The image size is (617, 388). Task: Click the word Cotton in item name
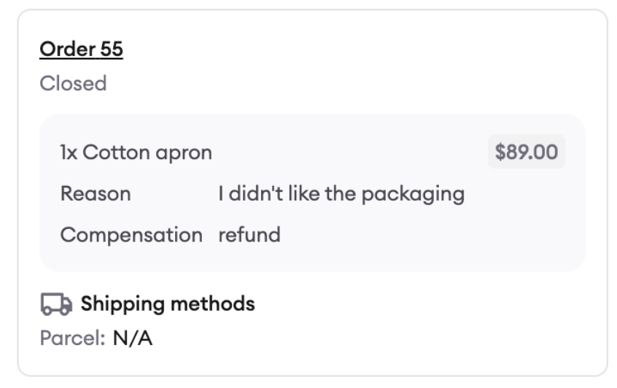[x=117, y=152]
